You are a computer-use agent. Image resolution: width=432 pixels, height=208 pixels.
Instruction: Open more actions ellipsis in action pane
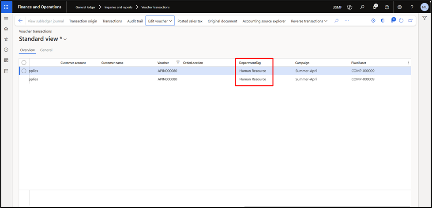click(347, 21)
